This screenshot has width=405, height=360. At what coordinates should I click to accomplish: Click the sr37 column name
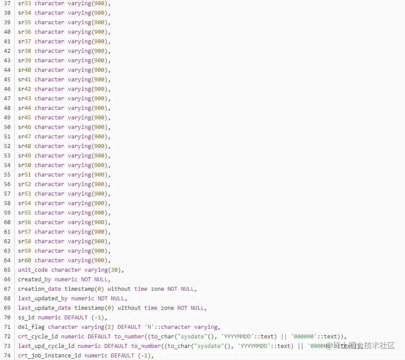point(25,42)
